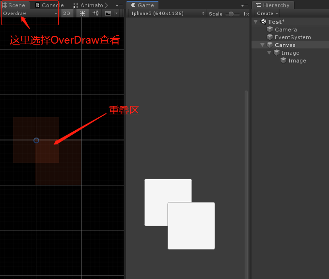This screenshot has width=329, height=279.
Task: Open Iphone5 (640x1136) resolution dropdown
Action: (x=167, y=14)
